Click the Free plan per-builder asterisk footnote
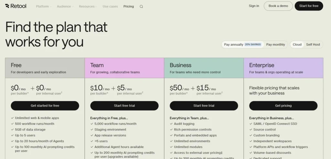The width and height of the screenshot is (331, 159). pos(28,93)
